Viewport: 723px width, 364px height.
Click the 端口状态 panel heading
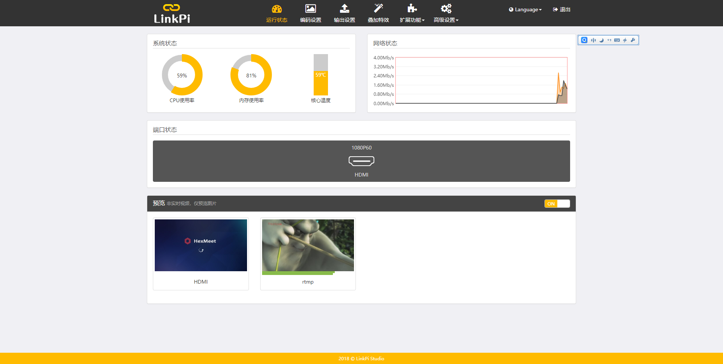coord(165,130)
